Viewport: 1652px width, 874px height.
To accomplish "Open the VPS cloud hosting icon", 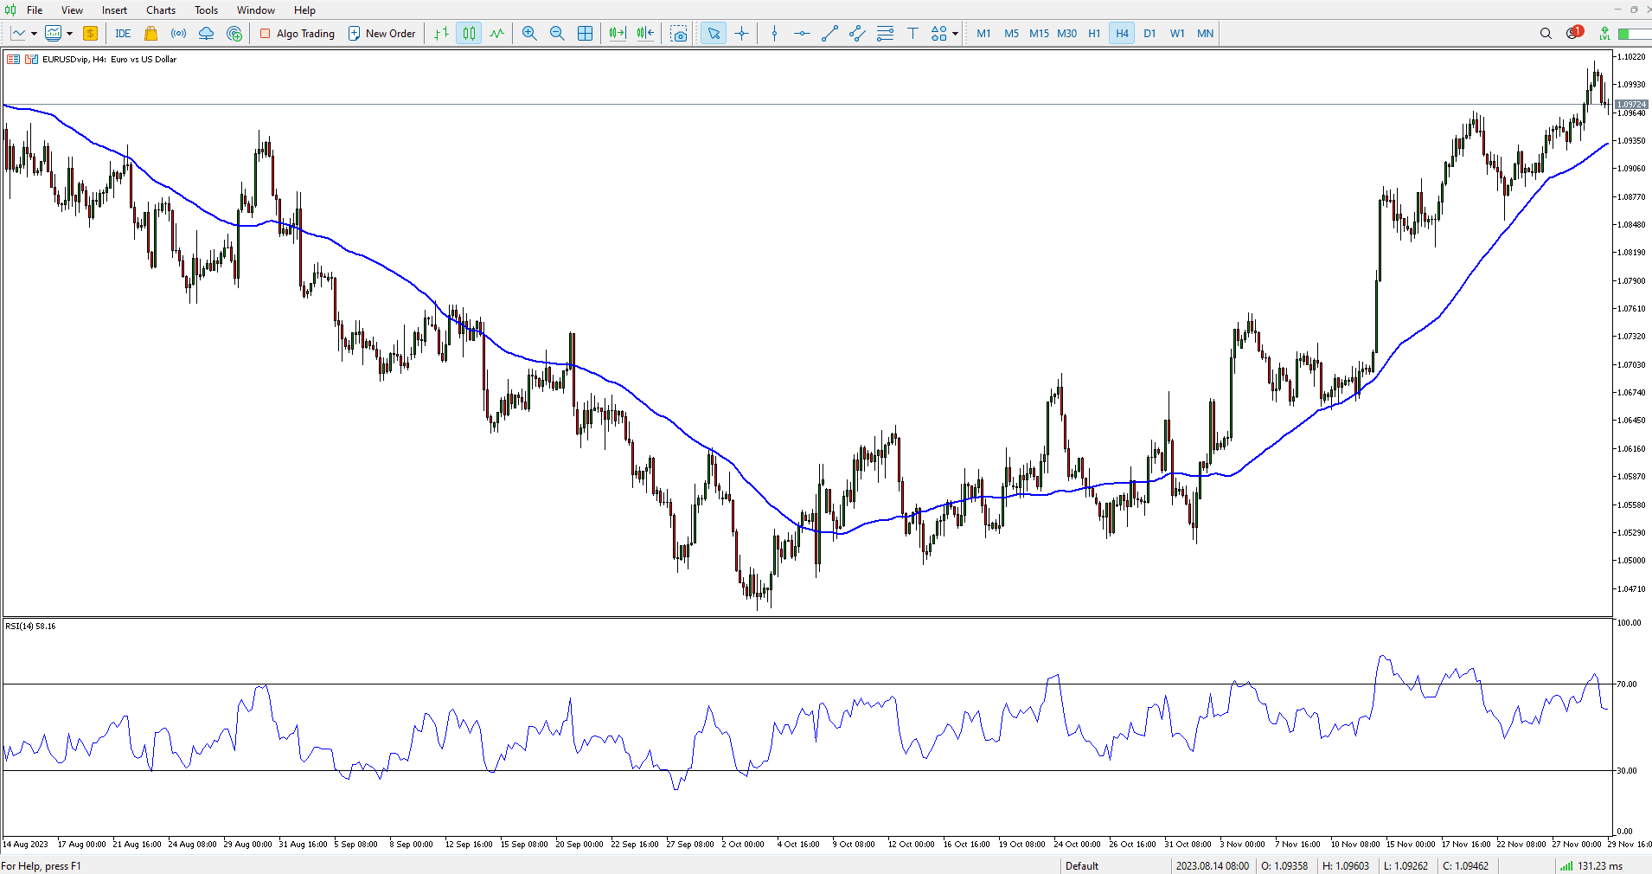I will coord(207,34).
